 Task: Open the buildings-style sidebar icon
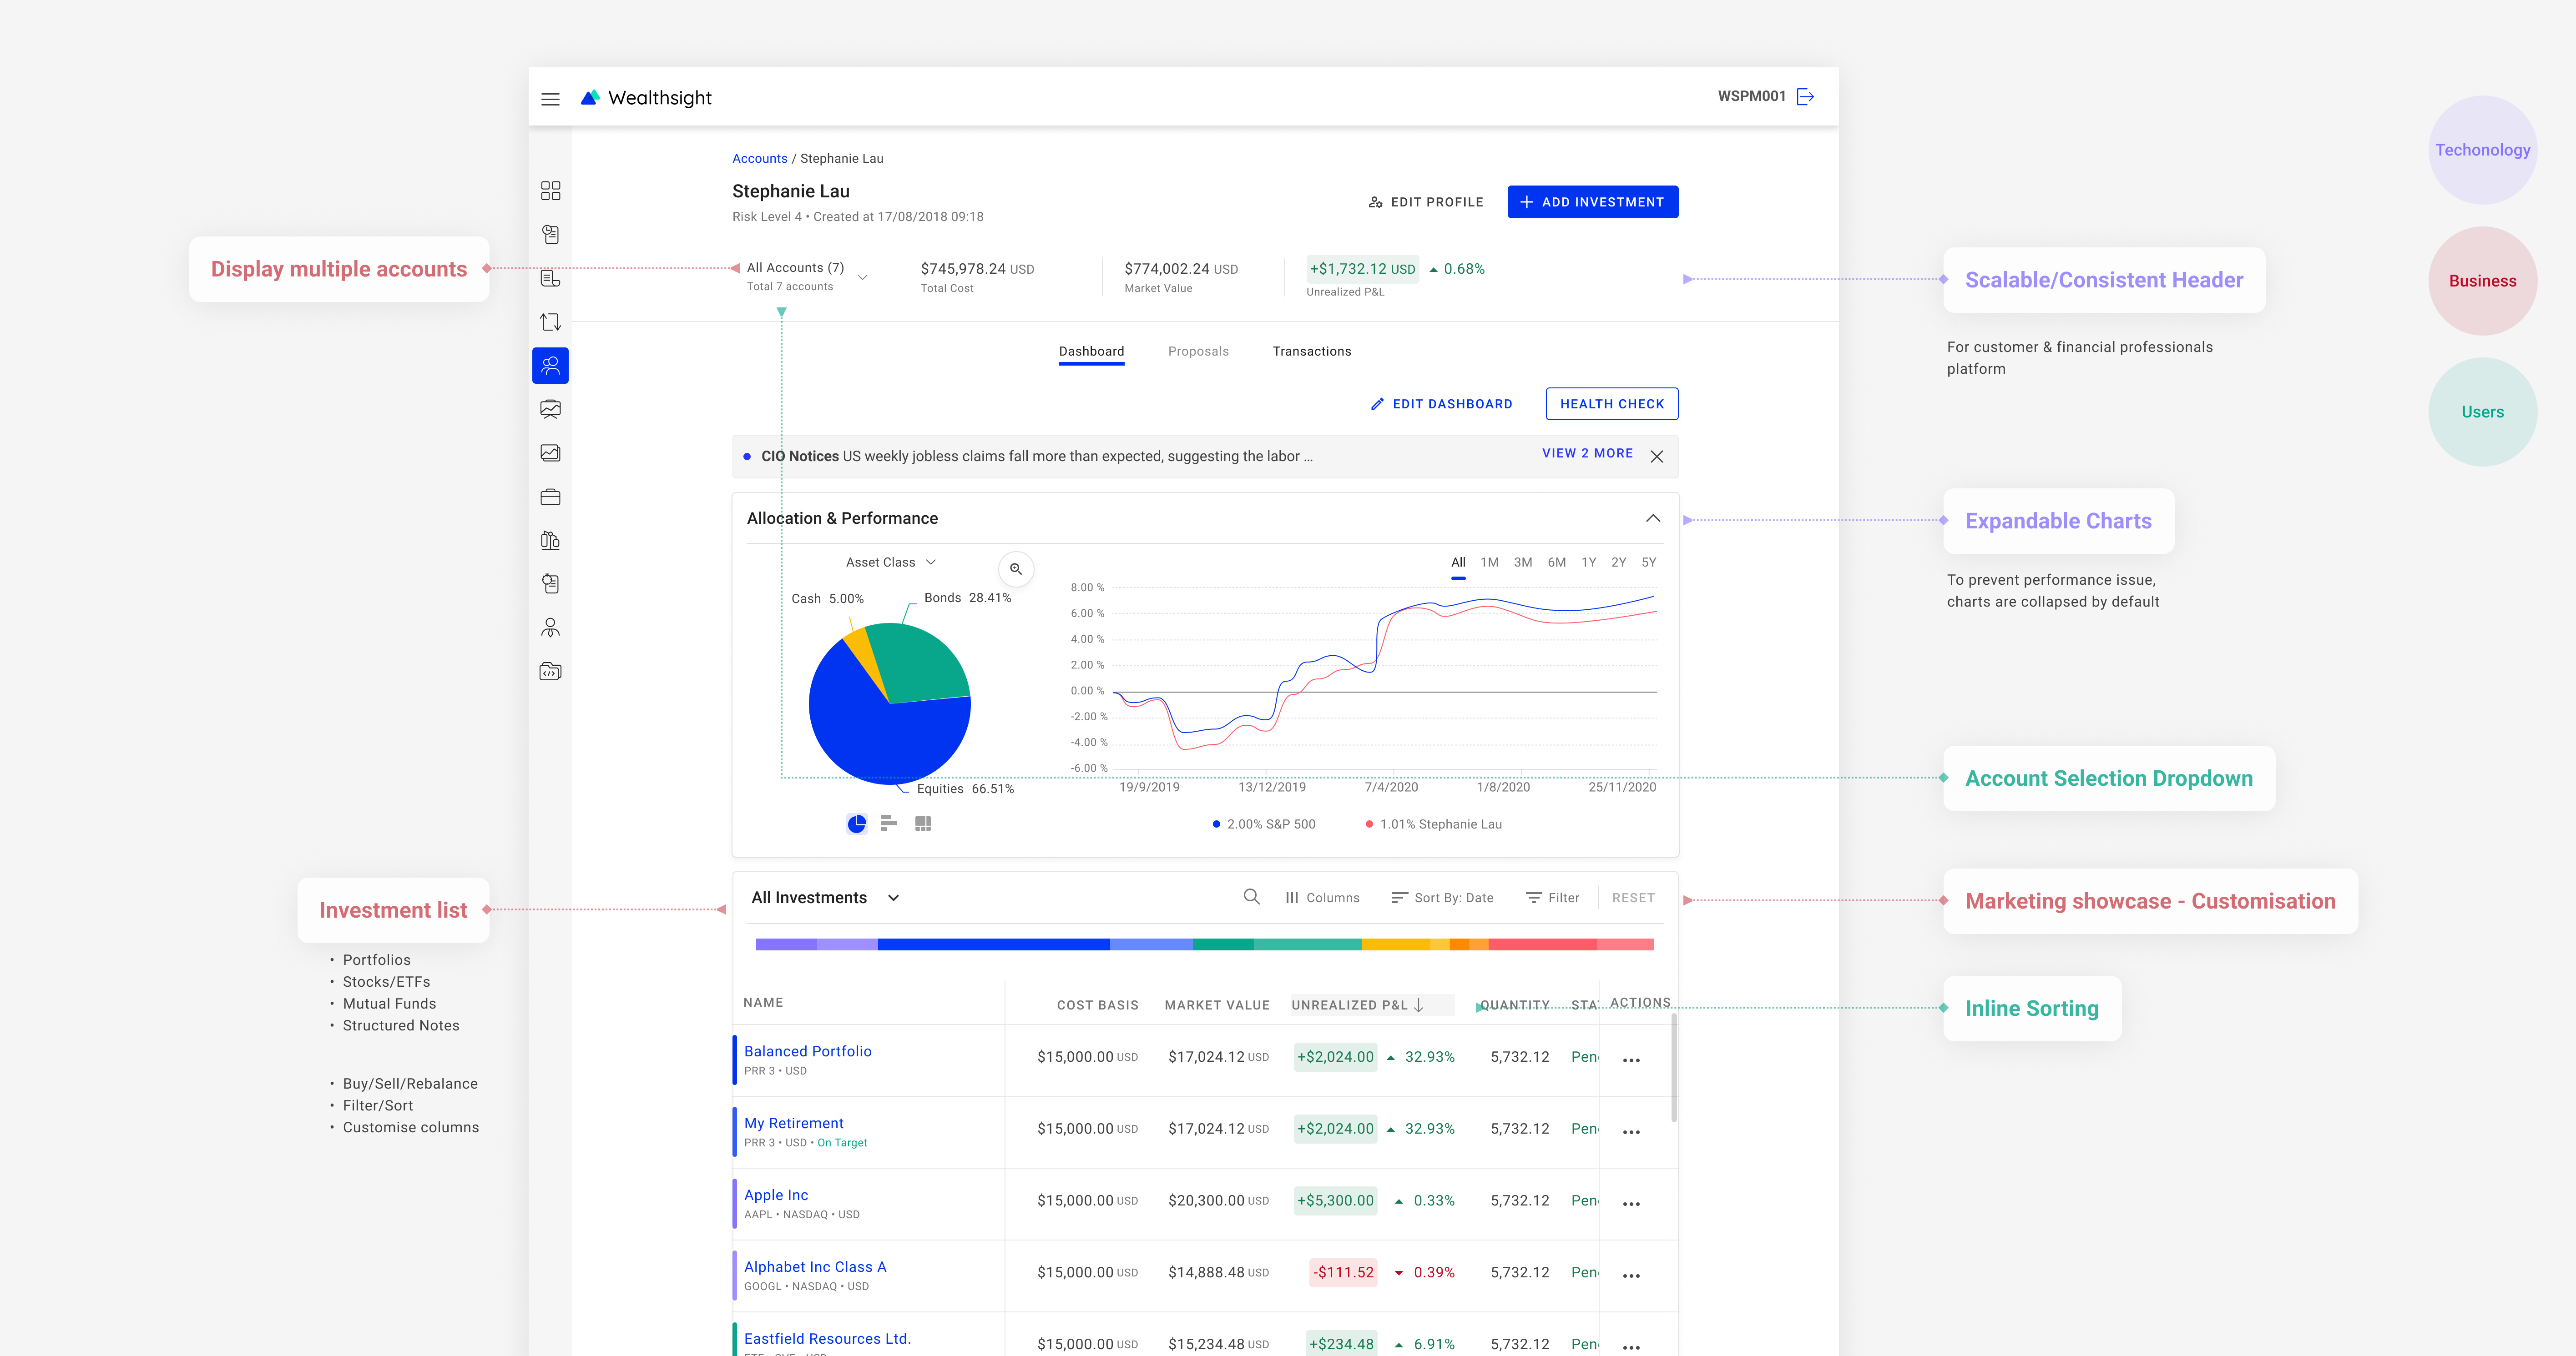pyautogui.click(x=550, y=541)
